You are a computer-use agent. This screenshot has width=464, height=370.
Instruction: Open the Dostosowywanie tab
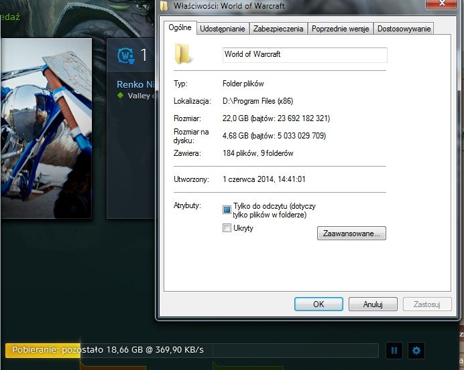pyautogui.click(x=404, y=29)
